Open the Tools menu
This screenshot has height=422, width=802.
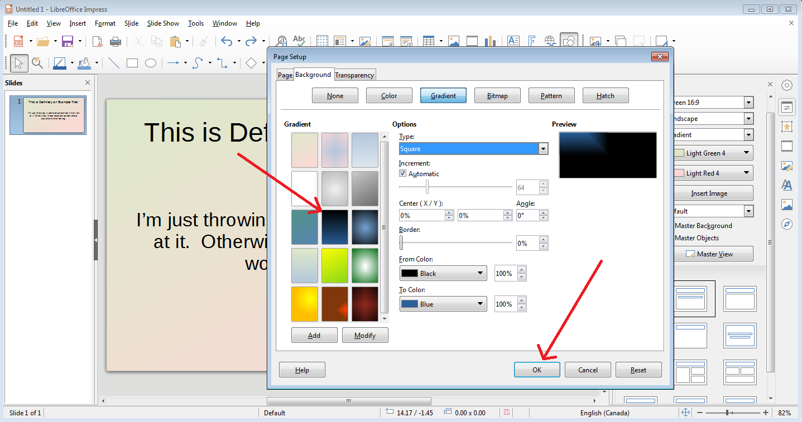click(x=195, y=23)
